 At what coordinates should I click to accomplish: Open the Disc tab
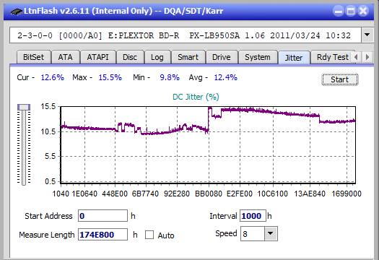click(130, 57)
